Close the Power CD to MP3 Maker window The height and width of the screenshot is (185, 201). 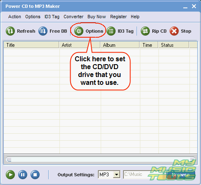(194, 6)
